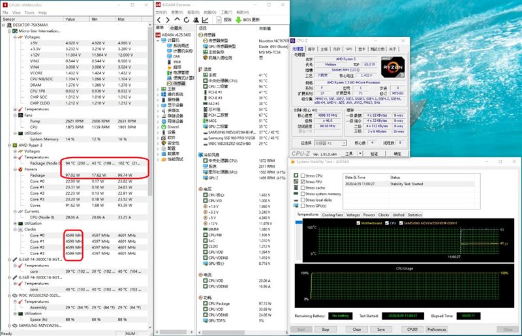522x336 pixels.
Task: Click the Ryzen logo in CPU-Z
Action: 393,67
